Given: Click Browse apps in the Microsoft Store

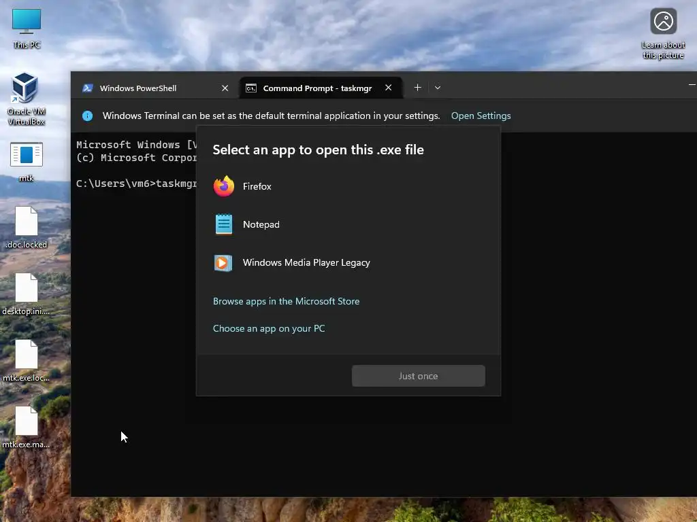Looking at the screenshot, I should click(x=287, y=301).
